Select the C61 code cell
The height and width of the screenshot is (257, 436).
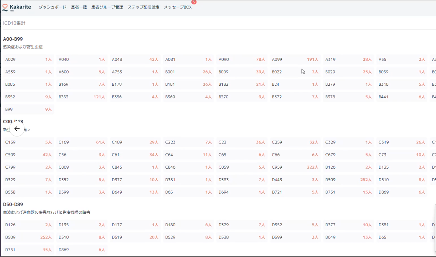(135, 155)
